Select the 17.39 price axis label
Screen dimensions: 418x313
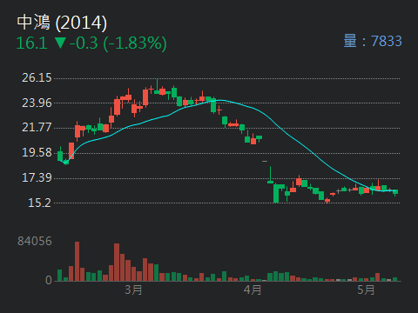click(37, 177)
